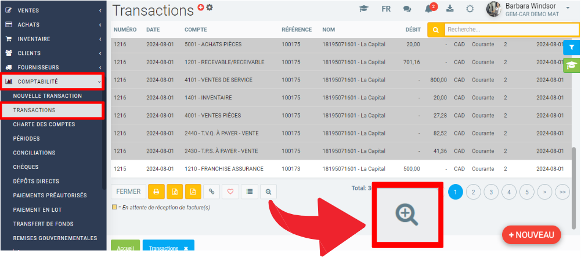Viewport: 581px width, 258px height.
Task: Open the blue filter side button
Action: 572,47
